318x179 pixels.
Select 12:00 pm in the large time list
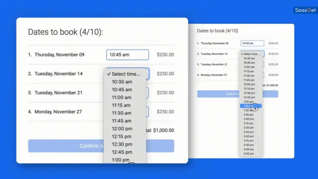[122, 129]
